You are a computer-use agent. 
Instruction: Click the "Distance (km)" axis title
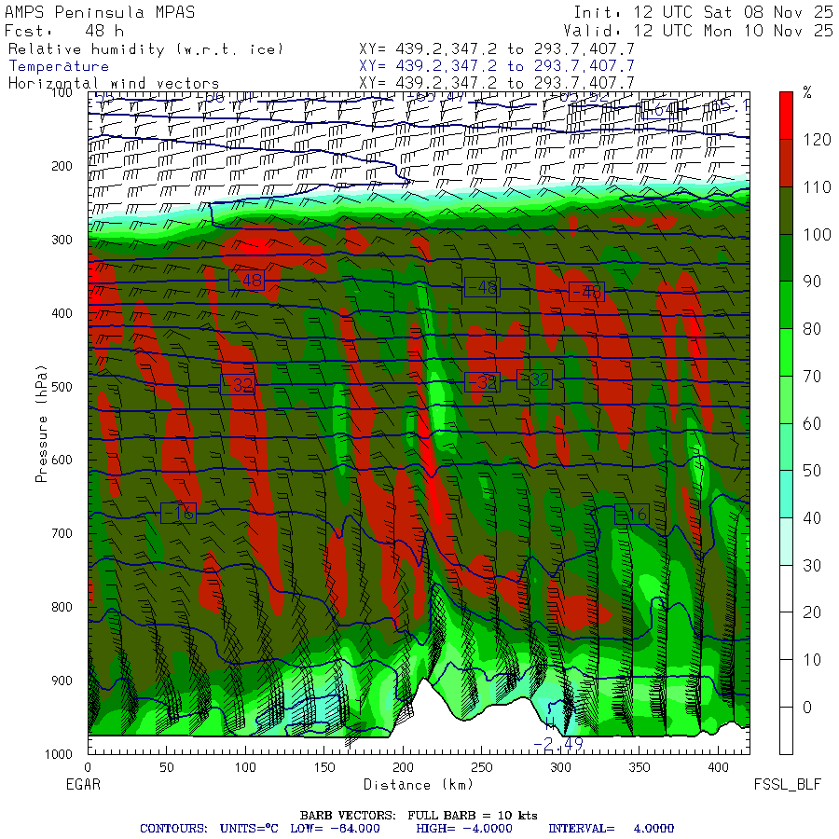tap(419, 784)
